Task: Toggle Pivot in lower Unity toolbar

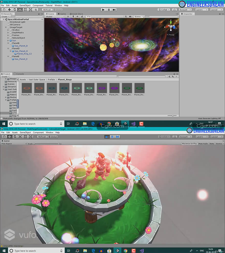Action: pos(42,137)
